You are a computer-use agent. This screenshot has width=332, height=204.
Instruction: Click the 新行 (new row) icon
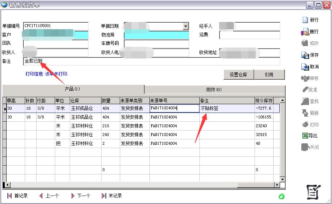tap(305, 20)
